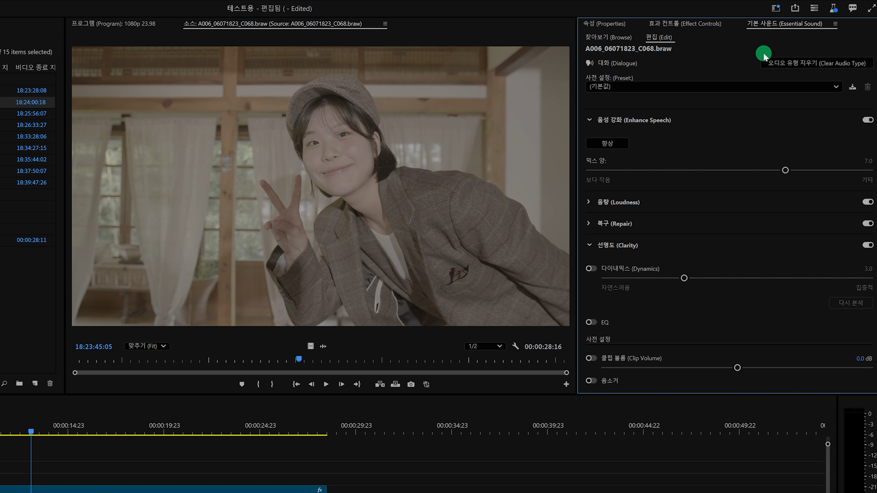Screen dimensions: 877x493
Task: Click the Insert edit icon
Action: (x=380, y=384)
